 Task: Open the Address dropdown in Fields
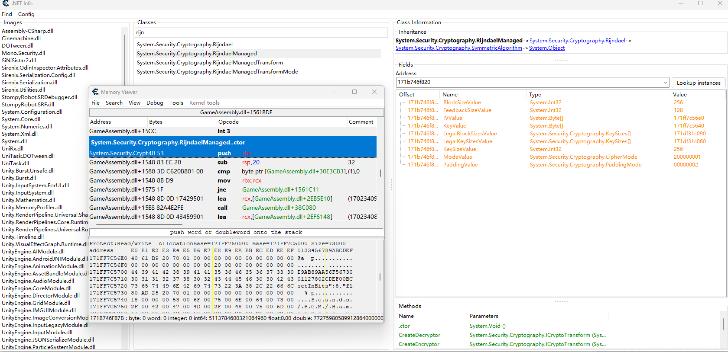665,82
